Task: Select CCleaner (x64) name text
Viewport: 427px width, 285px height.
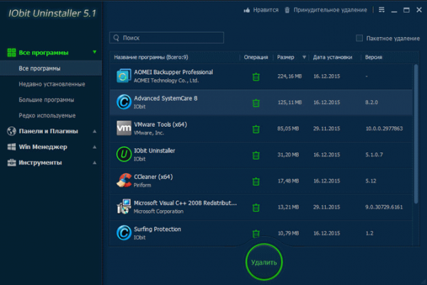Action: 153,177
